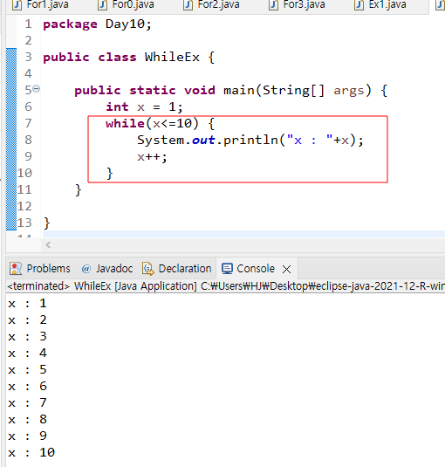Click console output line 'x : 10'

point(31,453)
